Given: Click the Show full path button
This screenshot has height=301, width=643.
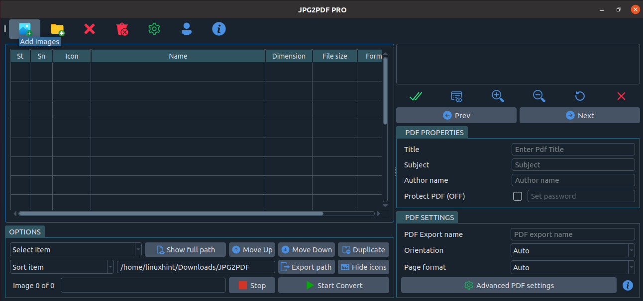Looking at the screenshot, I should click(185, 249).
